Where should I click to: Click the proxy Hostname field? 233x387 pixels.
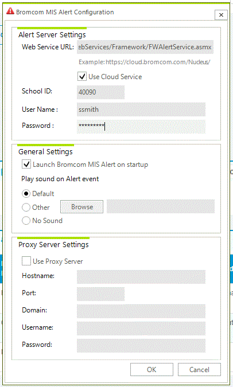click(x=141, y=277)
